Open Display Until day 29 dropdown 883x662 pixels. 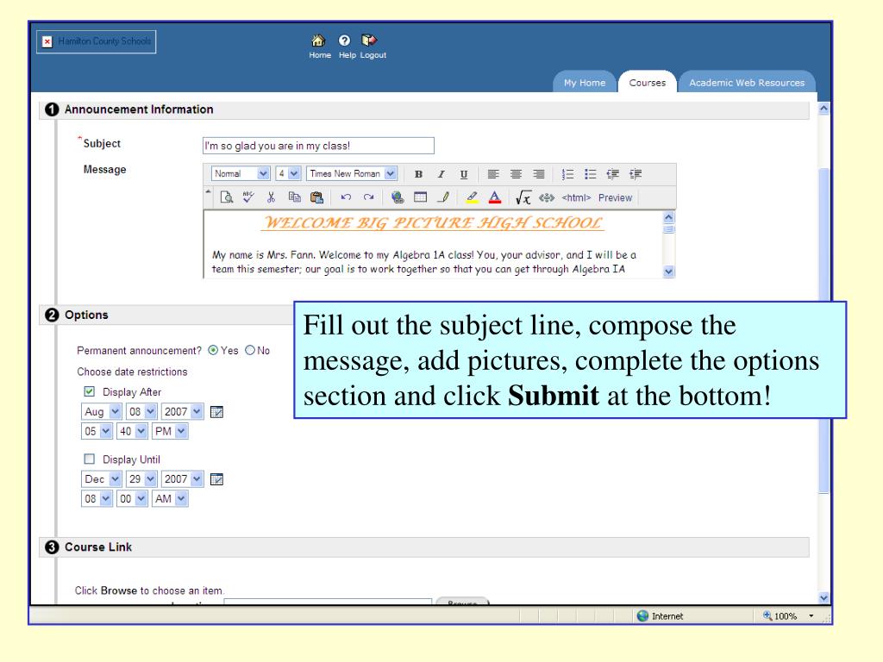pyautogui.click(x=141, y=479)
